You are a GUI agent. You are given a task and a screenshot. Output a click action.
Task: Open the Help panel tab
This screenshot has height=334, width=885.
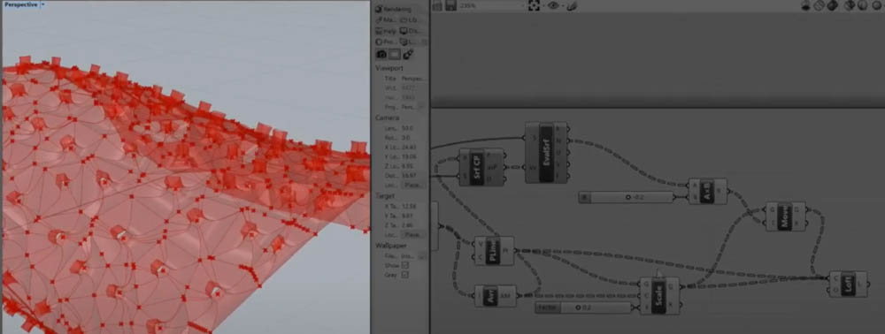click(386, 31)
